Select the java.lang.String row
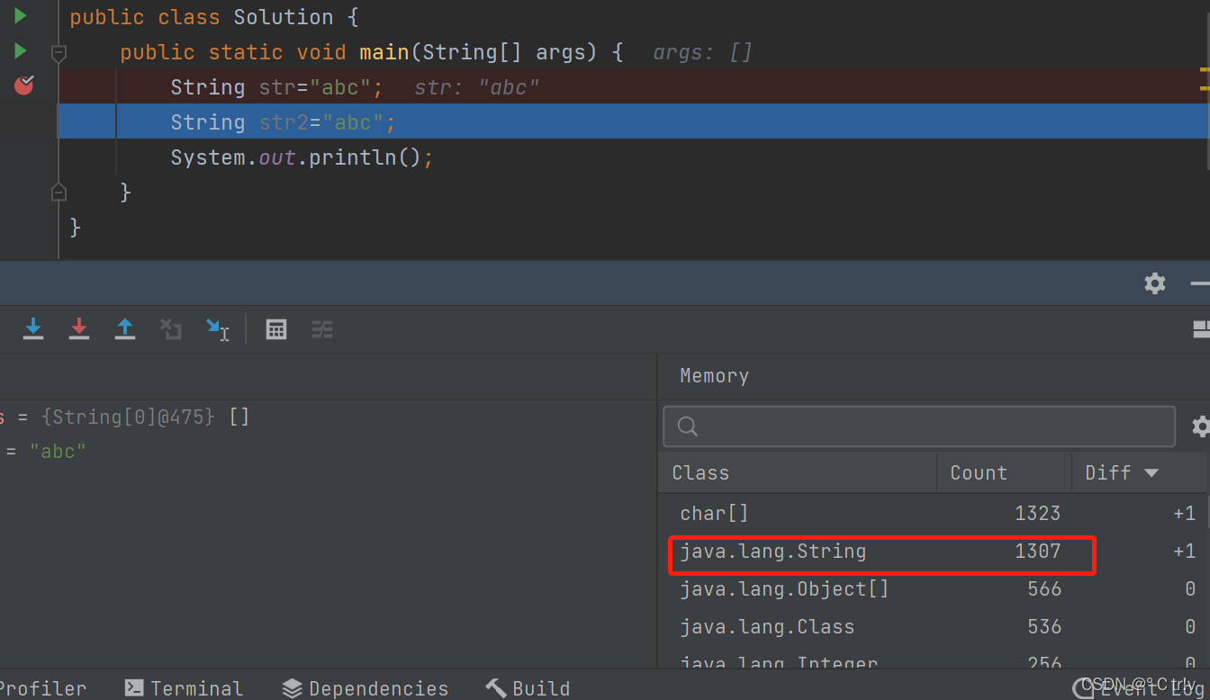 932,552
